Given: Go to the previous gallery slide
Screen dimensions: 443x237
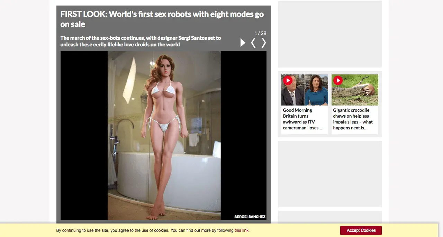Looking at the screenshot, I should coord(253,43).
